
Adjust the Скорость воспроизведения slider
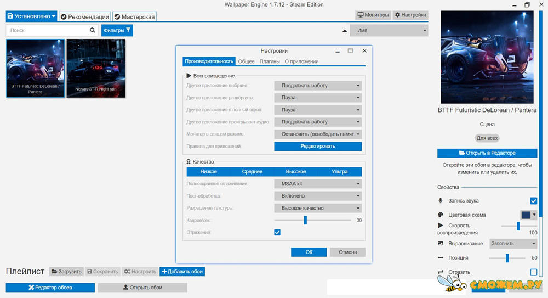pyautogui.click(x=518, y=226)
